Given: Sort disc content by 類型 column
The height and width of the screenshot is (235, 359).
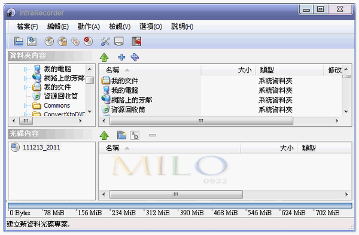Looking at the screenshot, I should (324, 148).
